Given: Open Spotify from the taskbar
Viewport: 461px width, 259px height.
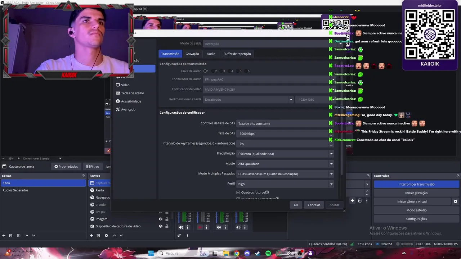Looking at the screenshot, I should (268, 253).
